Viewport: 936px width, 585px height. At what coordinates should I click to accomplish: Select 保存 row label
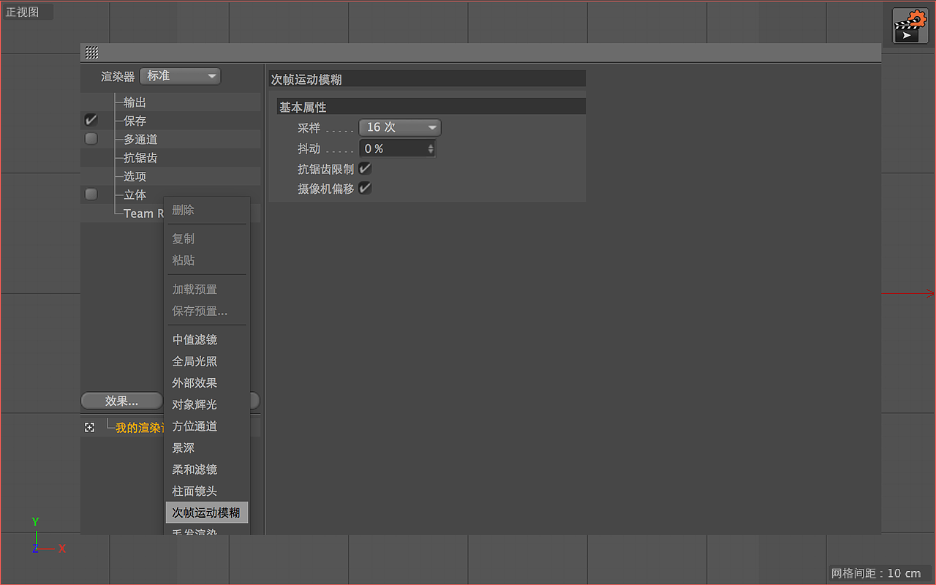pos(135,121)
